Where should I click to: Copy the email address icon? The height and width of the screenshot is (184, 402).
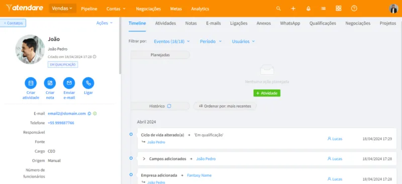click(89, 114)
